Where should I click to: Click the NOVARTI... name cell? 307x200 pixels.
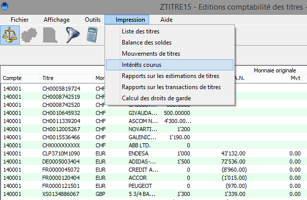(143, 129)
